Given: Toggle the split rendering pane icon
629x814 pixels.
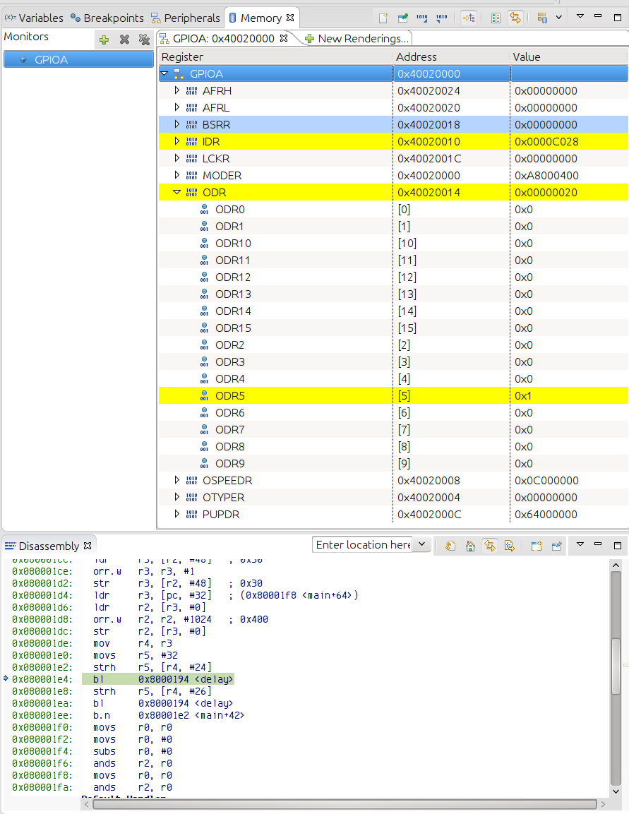Looking at the screenshot, I should [496, 18].
